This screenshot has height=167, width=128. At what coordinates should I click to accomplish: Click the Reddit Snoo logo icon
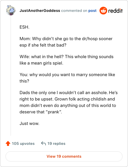(103, 11)
